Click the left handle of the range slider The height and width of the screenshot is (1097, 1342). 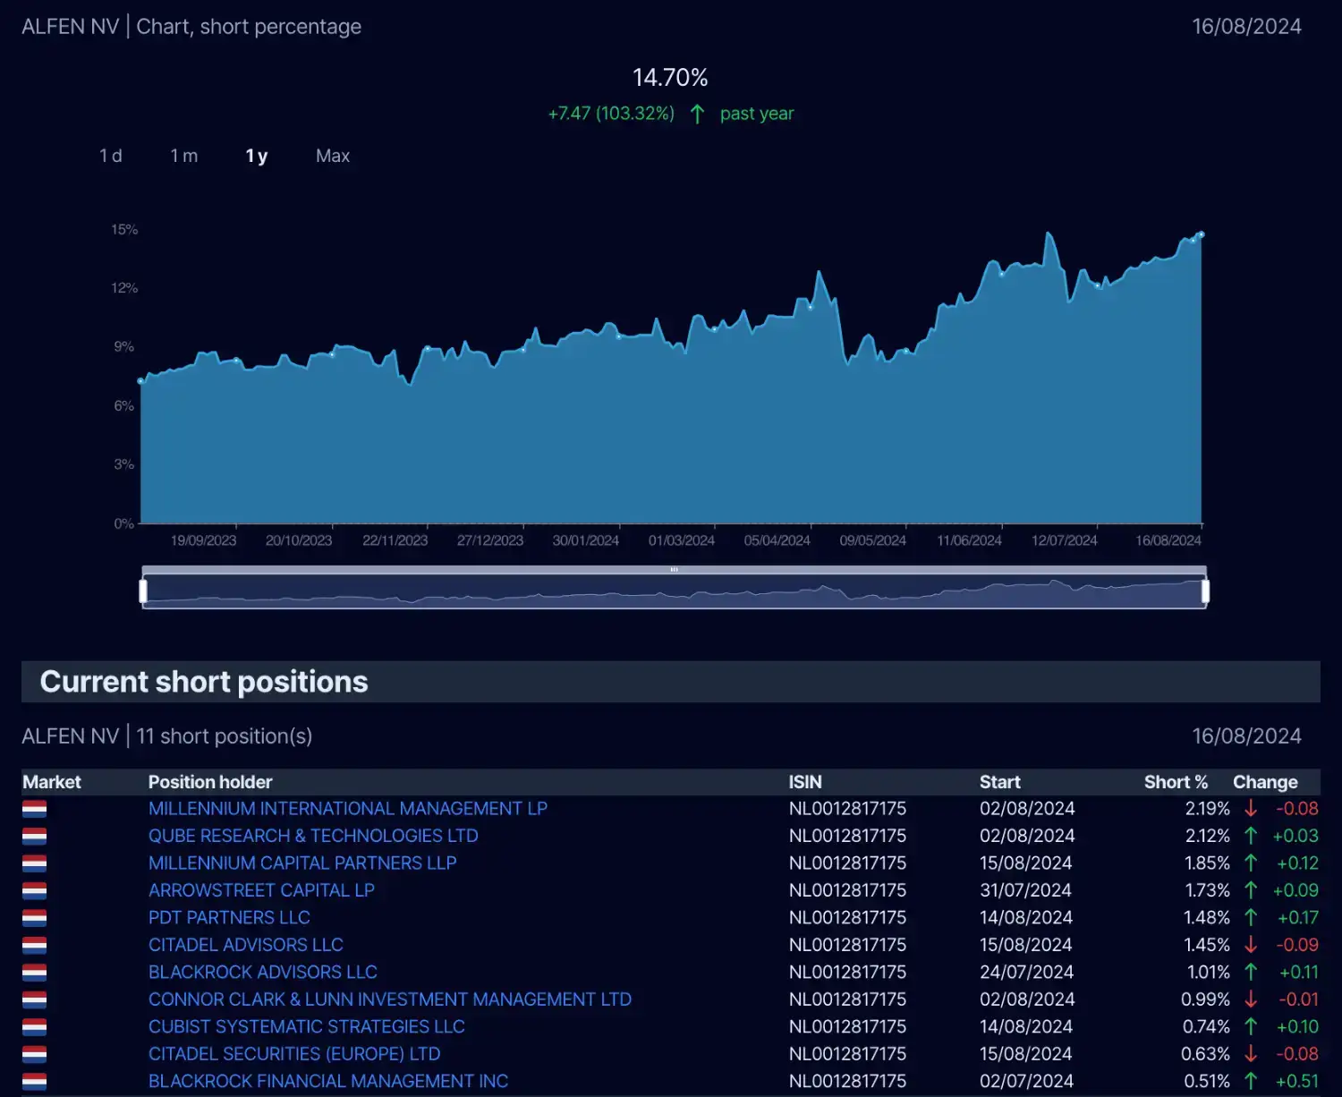click(x=143, y=591)
